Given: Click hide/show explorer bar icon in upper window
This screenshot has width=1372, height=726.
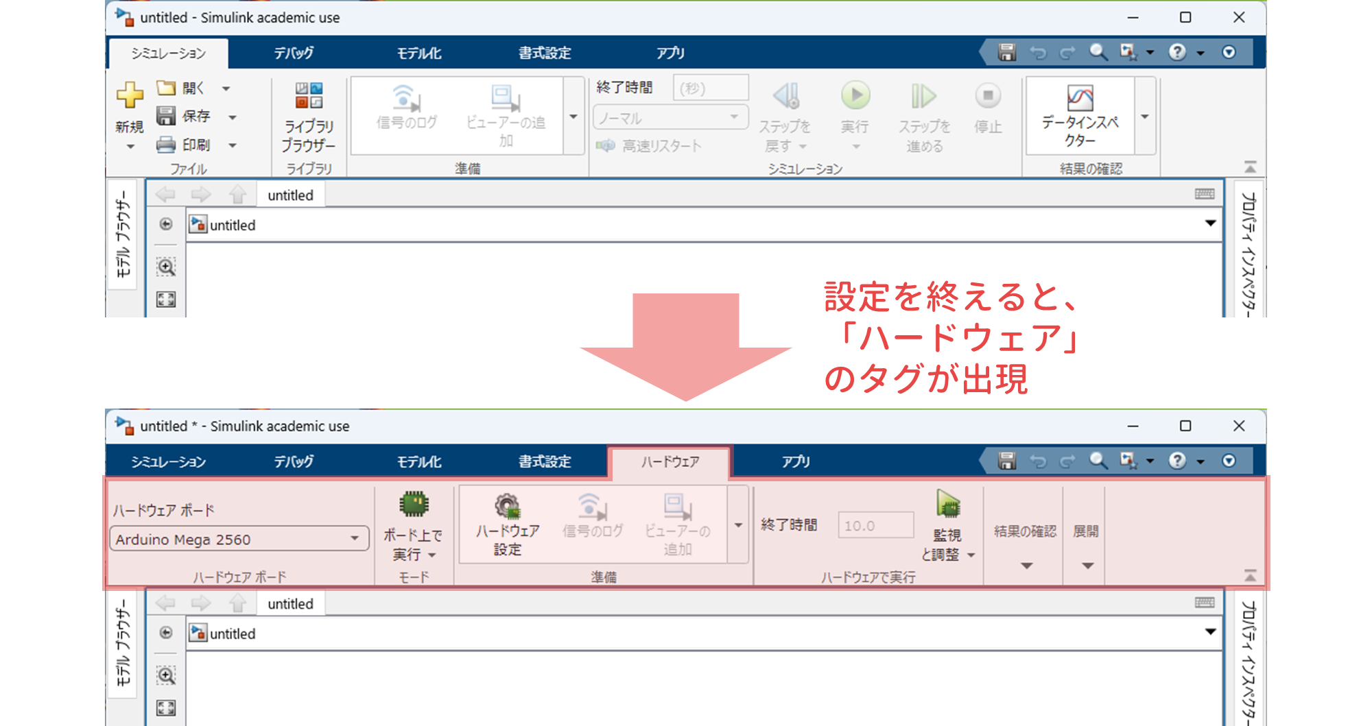Looking at the screenshot, I should tap(166, 224).
